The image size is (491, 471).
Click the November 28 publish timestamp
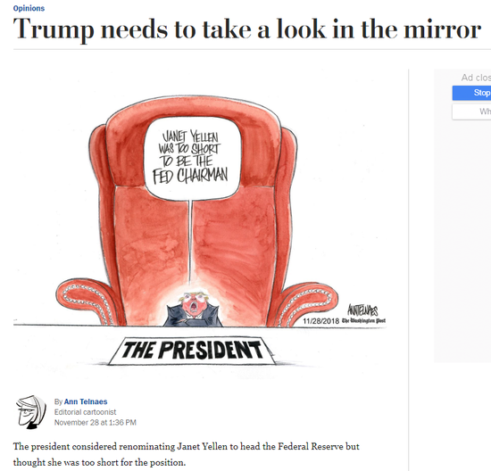[x=96, y=423]
